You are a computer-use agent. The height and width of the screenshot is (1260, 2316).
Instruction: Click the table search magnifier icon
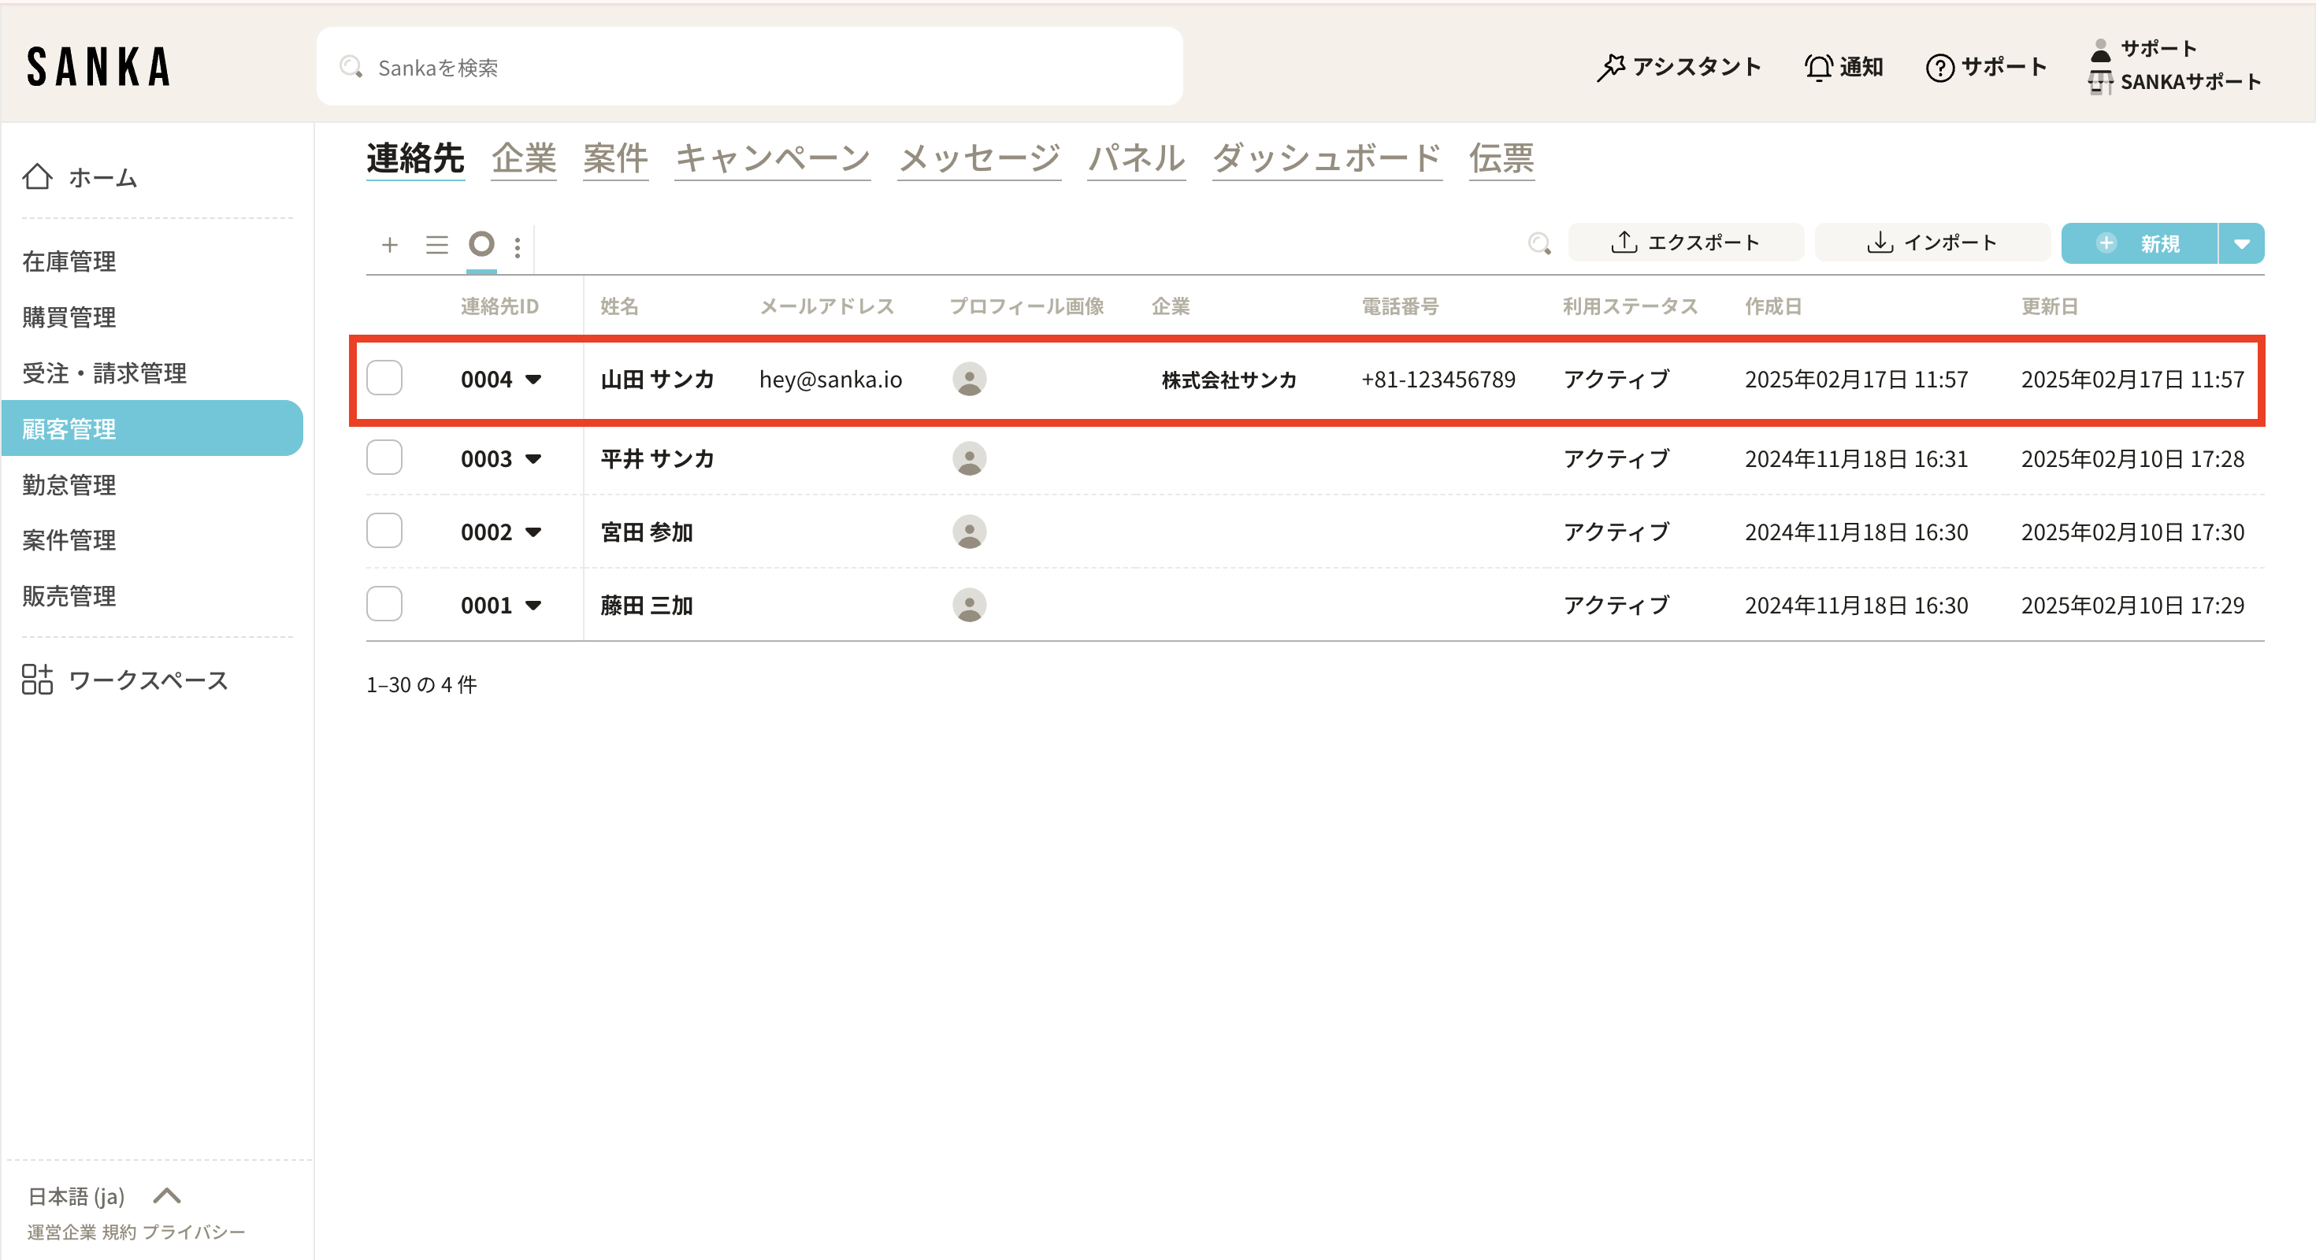click(x=1539, y=243)
